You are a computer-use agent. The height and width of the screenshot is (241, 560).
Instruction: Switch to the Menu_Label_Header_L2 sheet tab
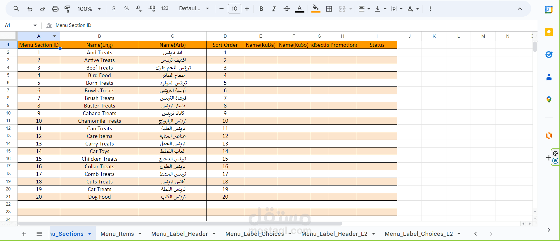tap(334, 234)
